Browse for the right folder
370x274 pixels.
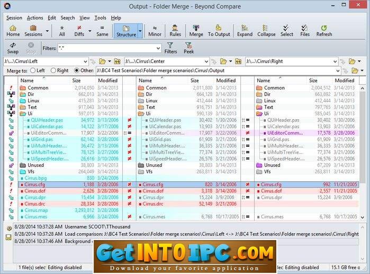[352, 61]
